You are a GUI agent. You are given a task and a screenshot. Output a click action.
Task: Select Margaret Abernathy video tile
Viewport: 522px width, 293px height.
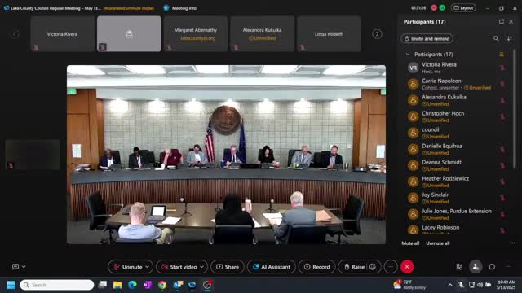tap(196, 34)
